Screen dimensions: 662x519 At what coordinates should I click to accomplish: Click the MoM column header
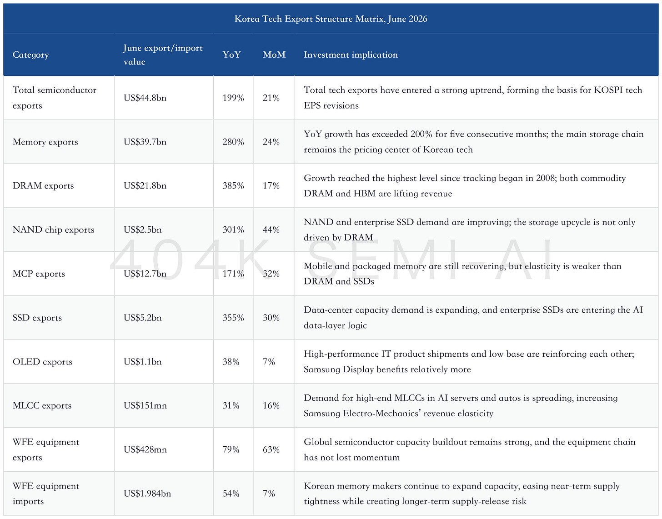click(274, 55)
